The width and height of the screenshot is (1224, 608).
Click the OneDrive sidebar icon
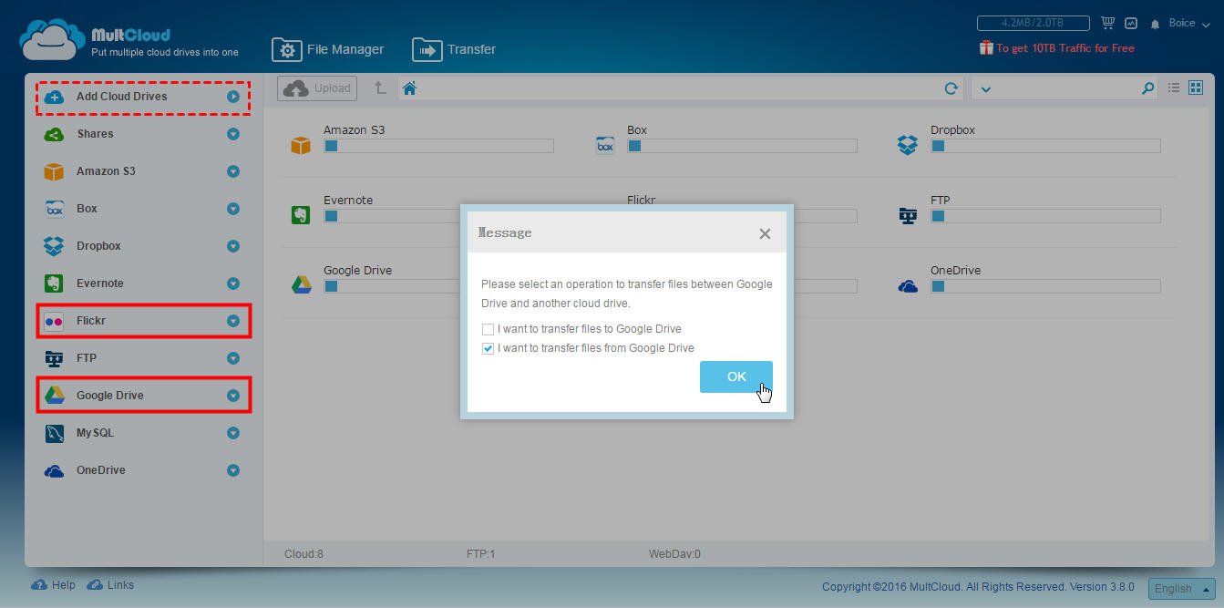(54, 471)
